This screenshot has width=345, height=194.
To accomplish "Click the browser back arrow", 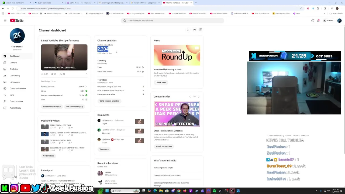I will pos(3,8).
